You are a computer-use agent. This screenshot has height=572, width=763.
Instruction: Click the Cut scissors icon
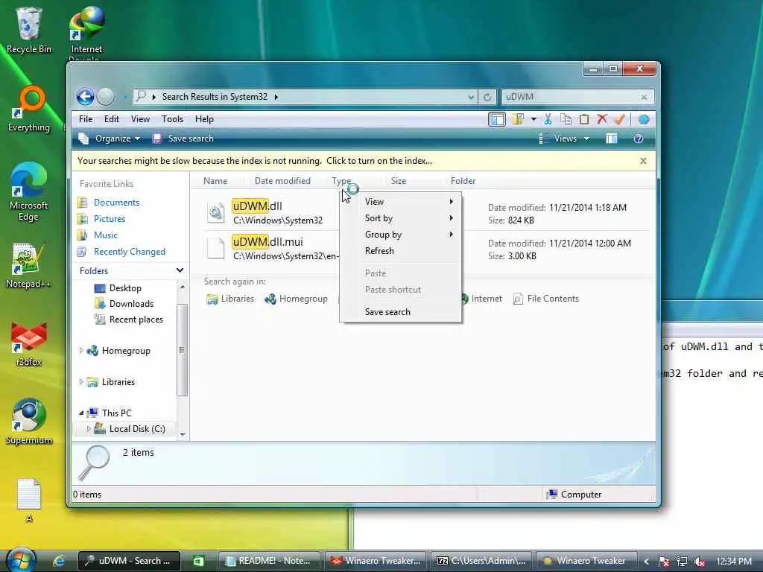tap(548, 119)
